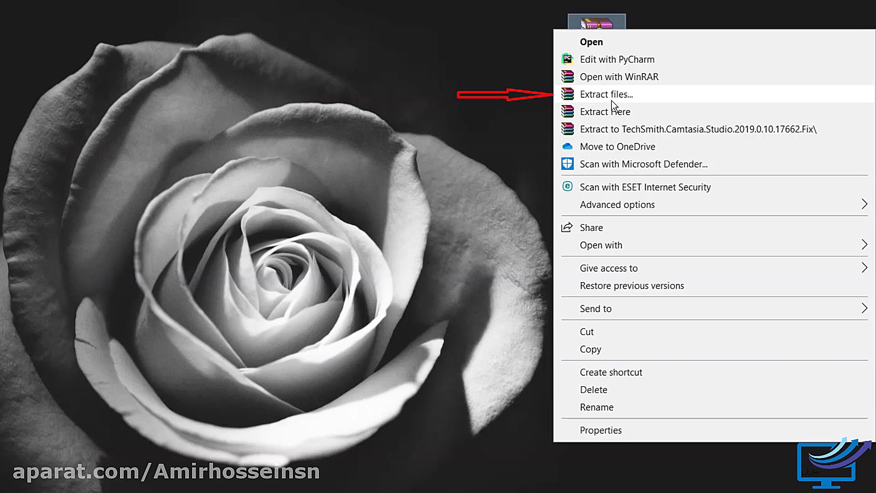Open Properties at bottom of menu
Screen dimensions: 876x493
click(x=600, y=430)
